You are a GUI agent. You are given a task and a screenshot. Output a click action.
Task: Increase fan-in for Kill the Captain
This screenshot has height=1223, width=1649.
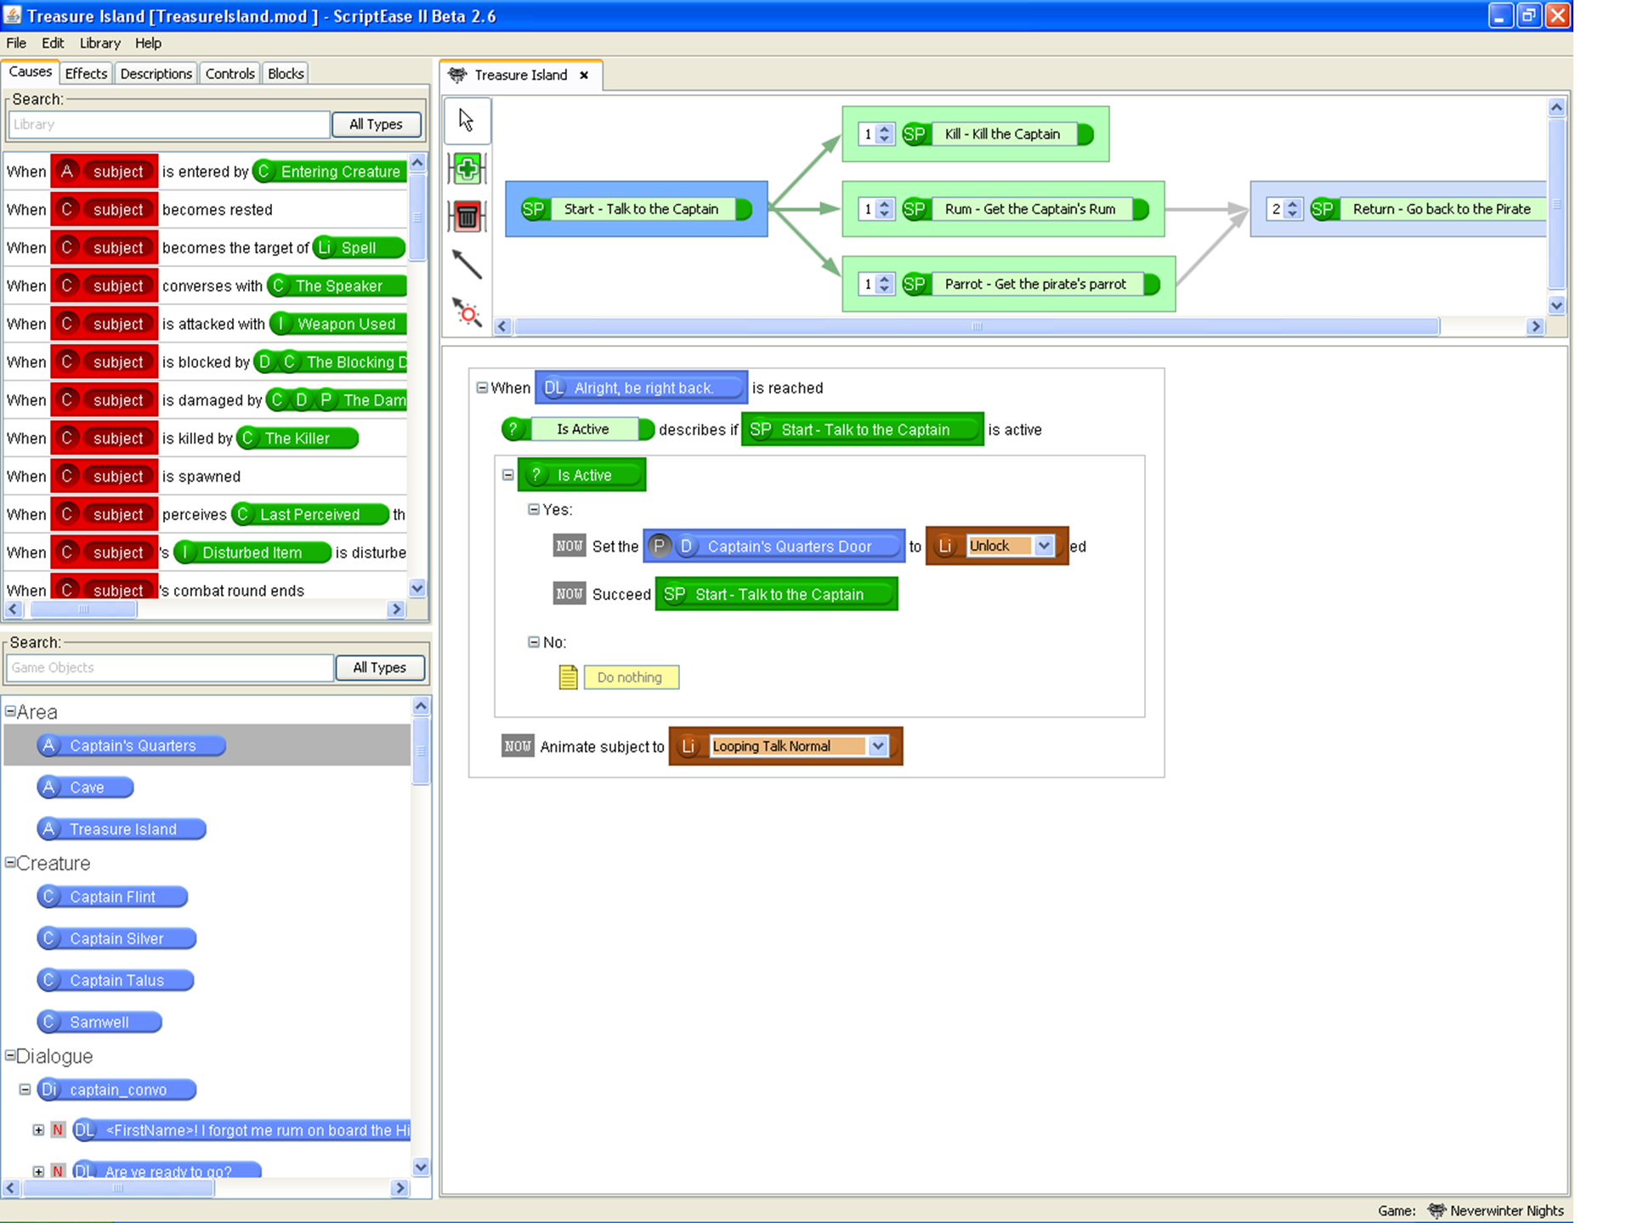coord(885,129)
